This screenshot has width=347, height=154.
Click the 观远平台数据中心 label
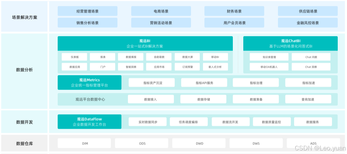coord(90,99)
